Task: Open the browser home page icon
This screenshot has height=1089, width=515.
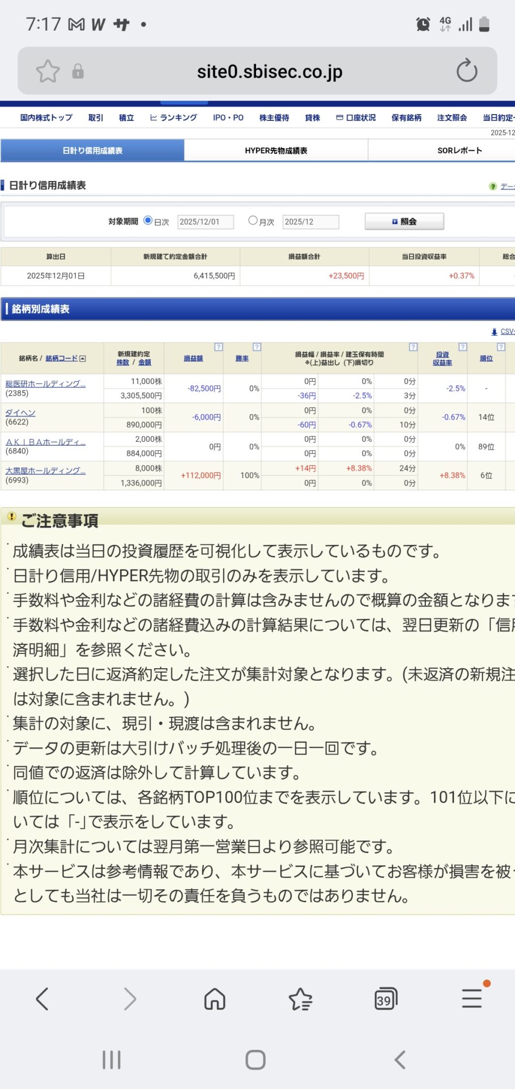Action: [215, 999]
